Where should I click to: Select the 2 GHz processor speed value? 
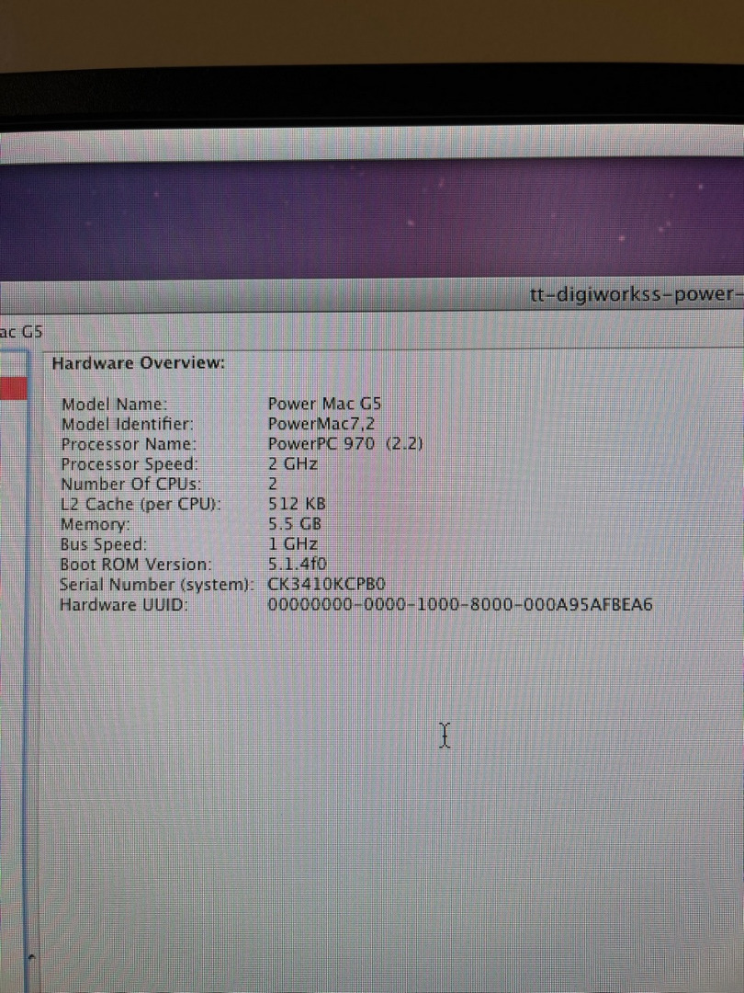coord(292,463)
